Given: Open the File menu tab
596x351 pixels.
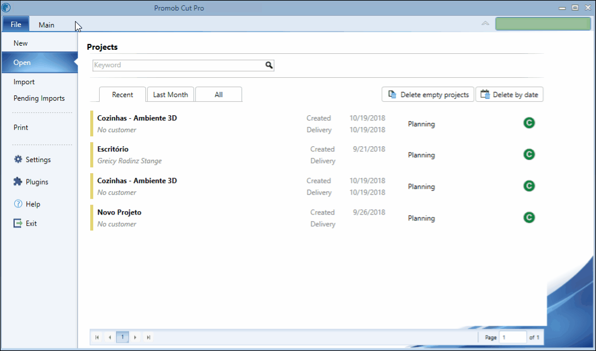Looking at the screenshot, I should pos(16,25).
